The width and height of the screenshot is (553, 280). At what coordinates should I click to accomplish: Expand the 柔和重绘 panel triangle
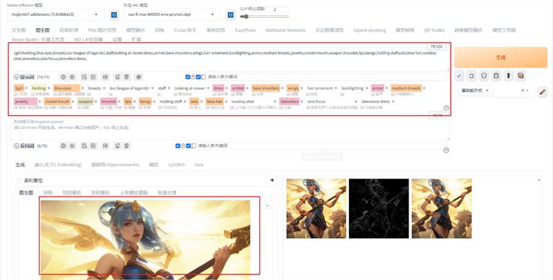point(272,180)
